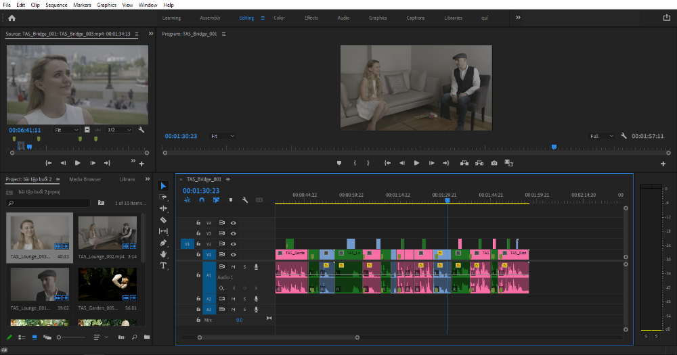677x355 pixels.
Task: Open the Sequence menu
Action: 56,5
